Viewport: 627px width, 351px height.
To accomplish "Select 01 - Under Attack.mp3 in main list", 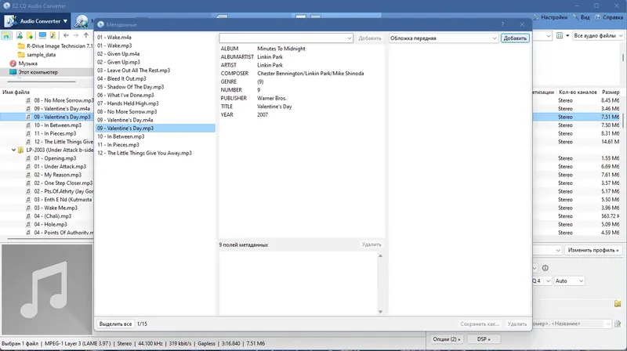I will click(60, 167).
